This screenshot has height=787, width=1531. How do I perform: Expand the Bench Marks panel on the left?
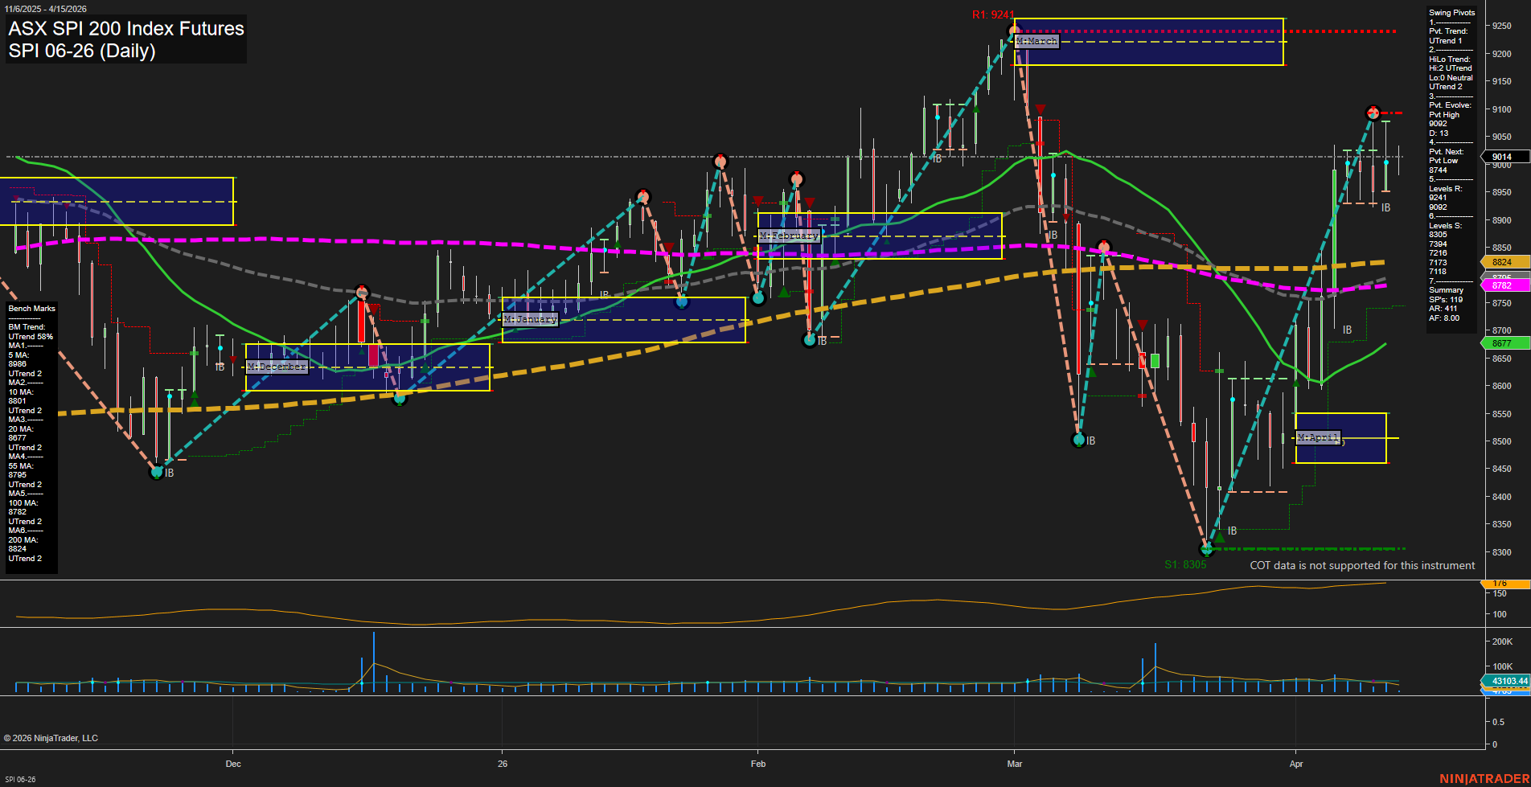[x=31, y=308]
